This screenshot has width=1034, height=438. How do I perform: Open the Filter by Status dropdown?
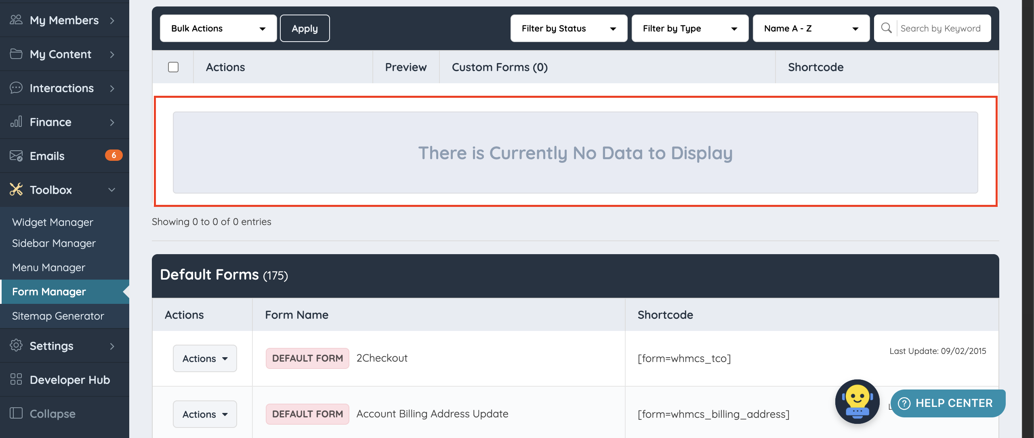[x=569, y=28]
